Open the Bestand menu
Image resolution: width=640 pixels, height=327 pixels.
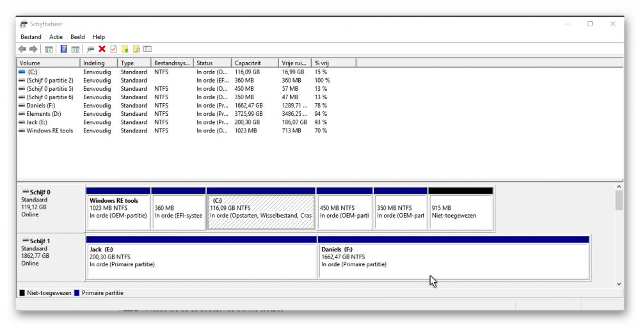click(31, 37)
